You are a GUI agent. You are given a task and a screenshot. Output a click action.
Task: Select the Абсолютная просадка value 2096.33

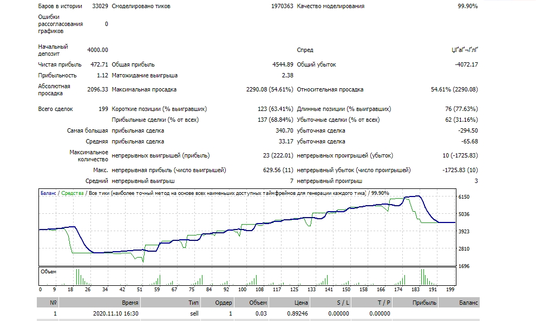click(98, 89)
